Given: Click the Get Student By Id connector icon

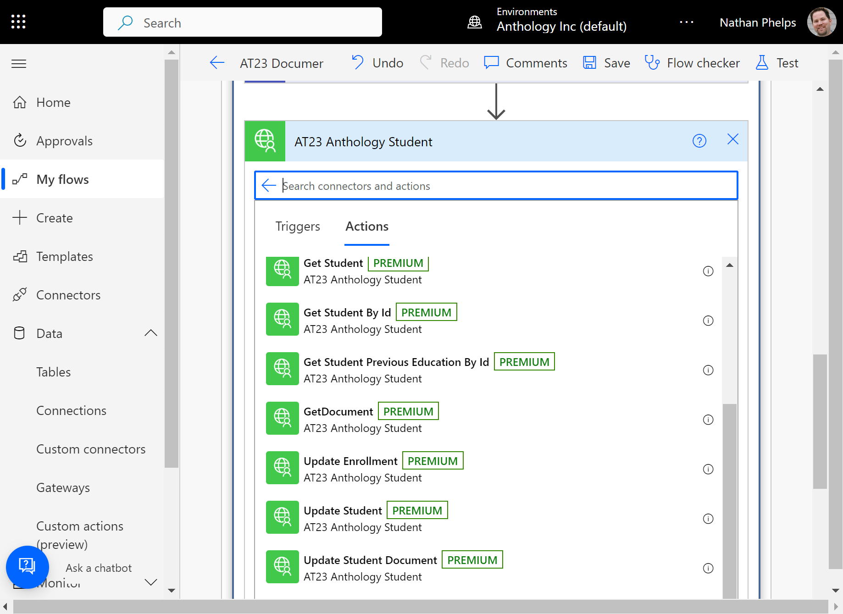Looking at the screenshot, I should tap(283, 319).
